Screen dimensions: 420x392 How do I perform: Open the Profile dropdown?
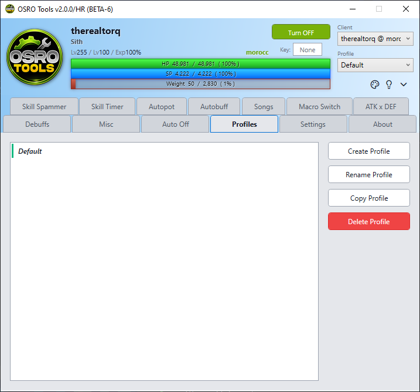[375, 65]
